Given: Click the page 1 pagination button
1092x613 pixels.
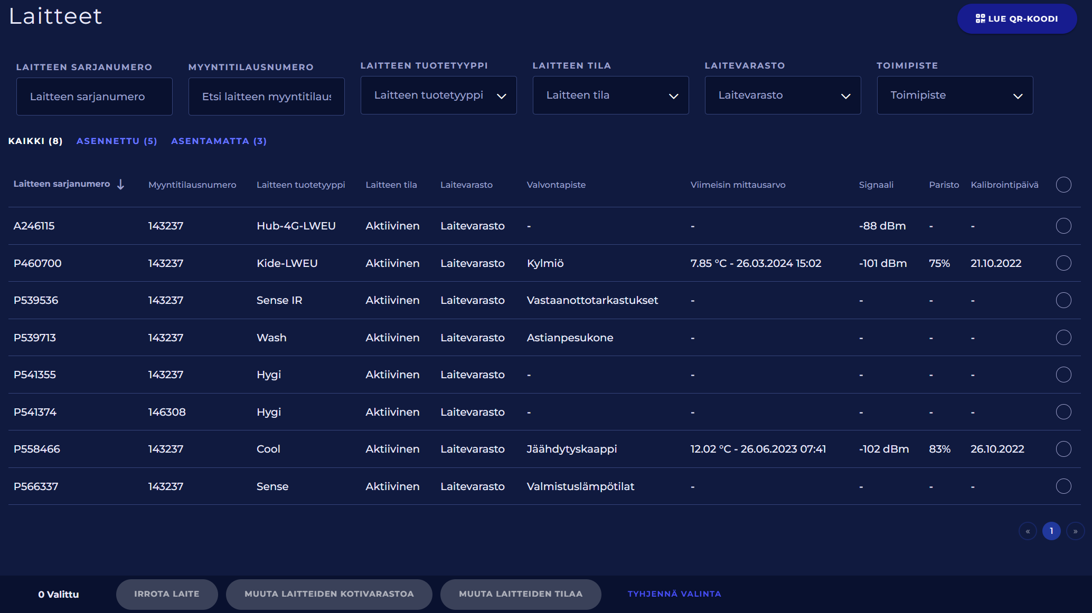Looking at the screenshot, I should pos(1051,531).
